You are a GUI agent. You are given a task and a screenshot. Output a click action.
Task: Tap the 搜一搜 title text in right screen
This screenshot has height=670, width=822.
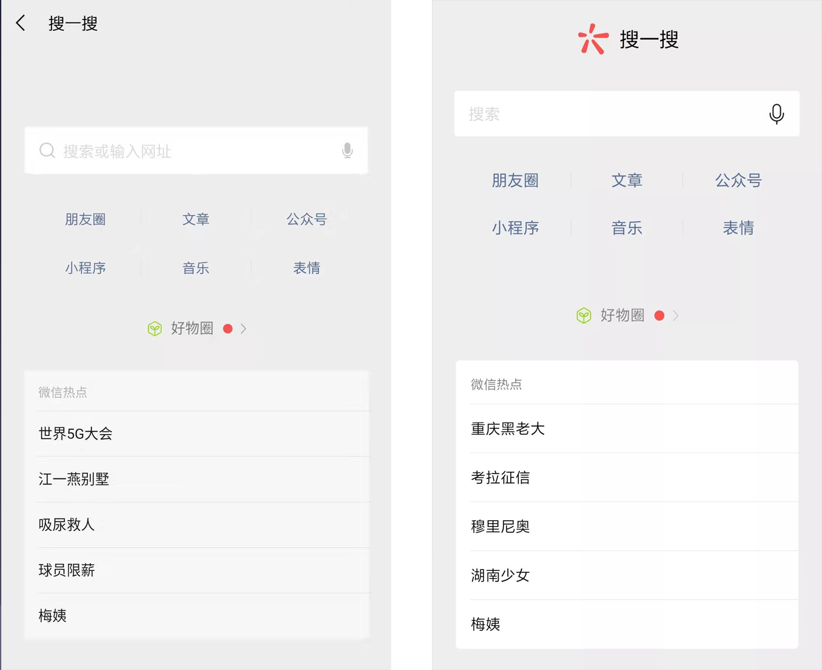click(649, 39)
